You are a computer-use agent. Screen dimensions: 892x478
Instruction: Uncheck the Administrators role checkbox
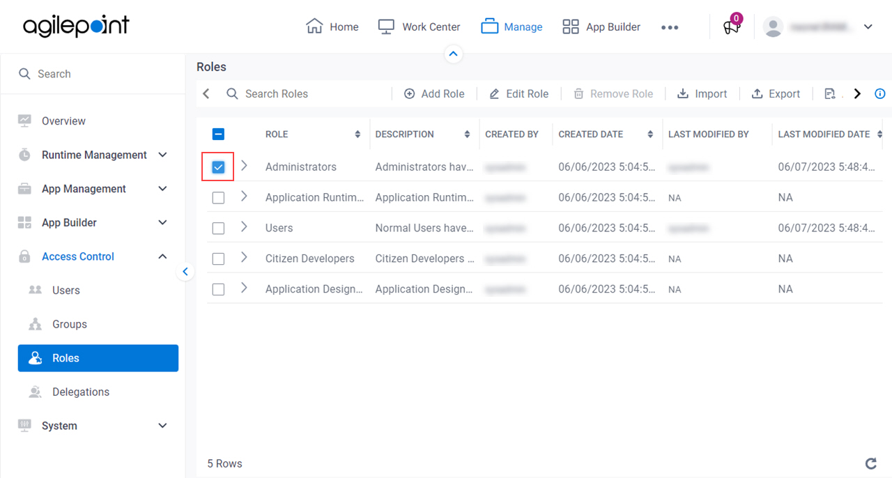218,167
